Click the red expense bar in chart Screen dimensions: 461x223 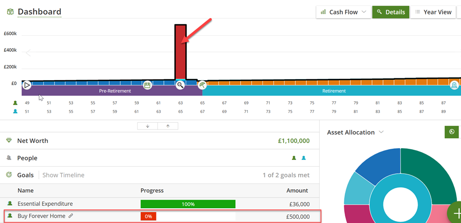[x=180, y=52]
